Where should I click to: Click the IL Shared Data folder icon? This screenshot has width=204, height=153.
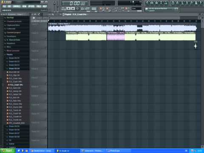5,40
